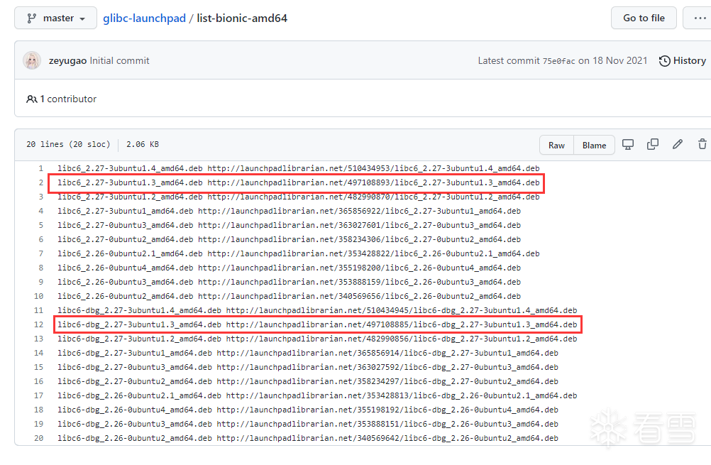Click the line for libc6-dbg_2.27-0ubuntu2_amd64.deb
The width and height of the screenshot is (711, 465).
[308, 381]
